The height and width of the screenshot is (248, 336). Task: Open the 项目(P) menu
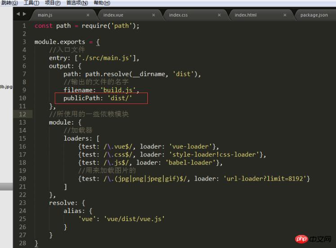[x=53, y=3]
